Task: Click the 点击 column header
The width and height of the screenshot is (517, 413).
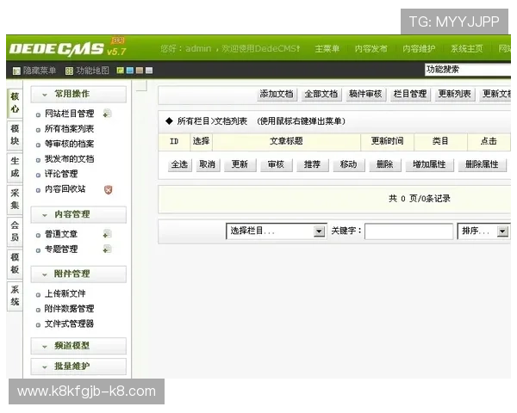Action: point(489,142)
